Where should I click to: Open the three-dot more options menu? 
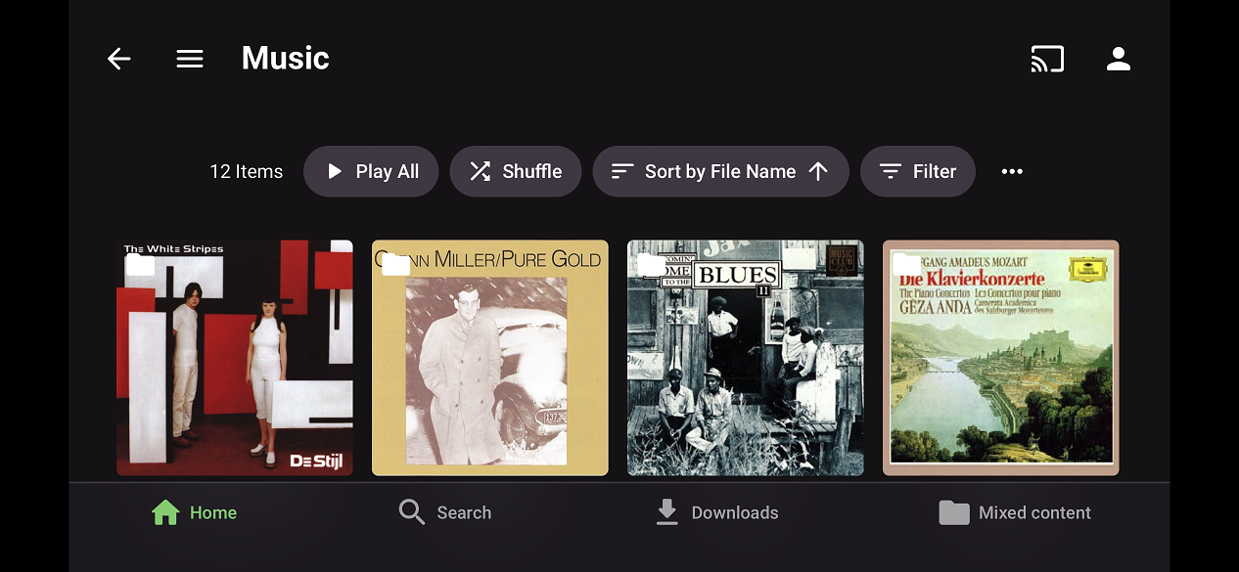pyautogui.click(x=1012, y=171)
